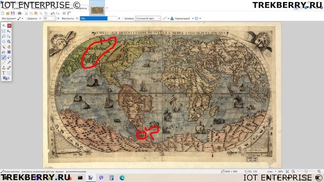Adjust the zoom slider in status bar

click(306, 171)
